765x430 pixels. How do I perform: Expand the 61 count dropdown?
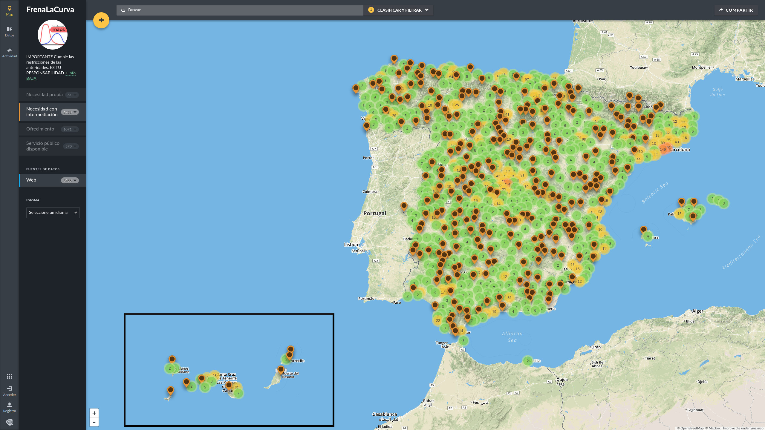tap(72, 95)
